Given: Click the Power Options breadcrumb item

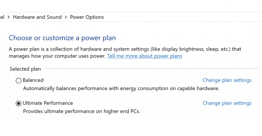Looking at the screenshot, I should 87,17.
